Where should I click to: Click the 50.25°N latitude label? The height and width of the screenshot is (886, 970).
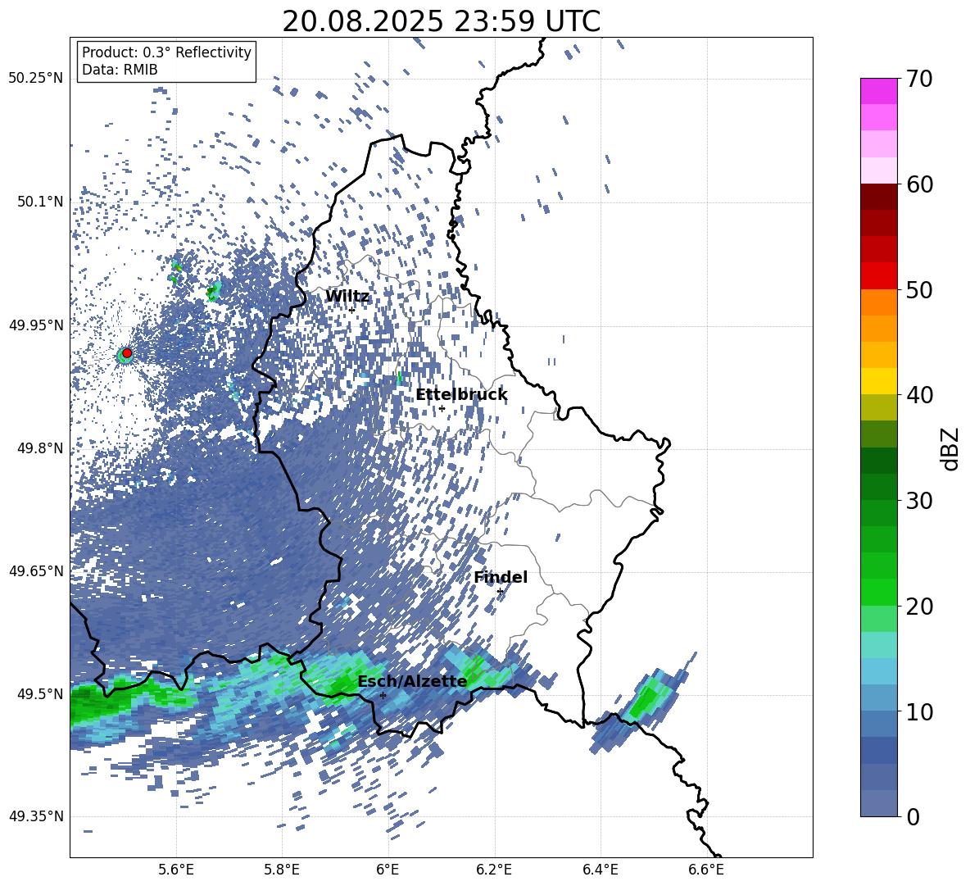click(x=36, y=79)
